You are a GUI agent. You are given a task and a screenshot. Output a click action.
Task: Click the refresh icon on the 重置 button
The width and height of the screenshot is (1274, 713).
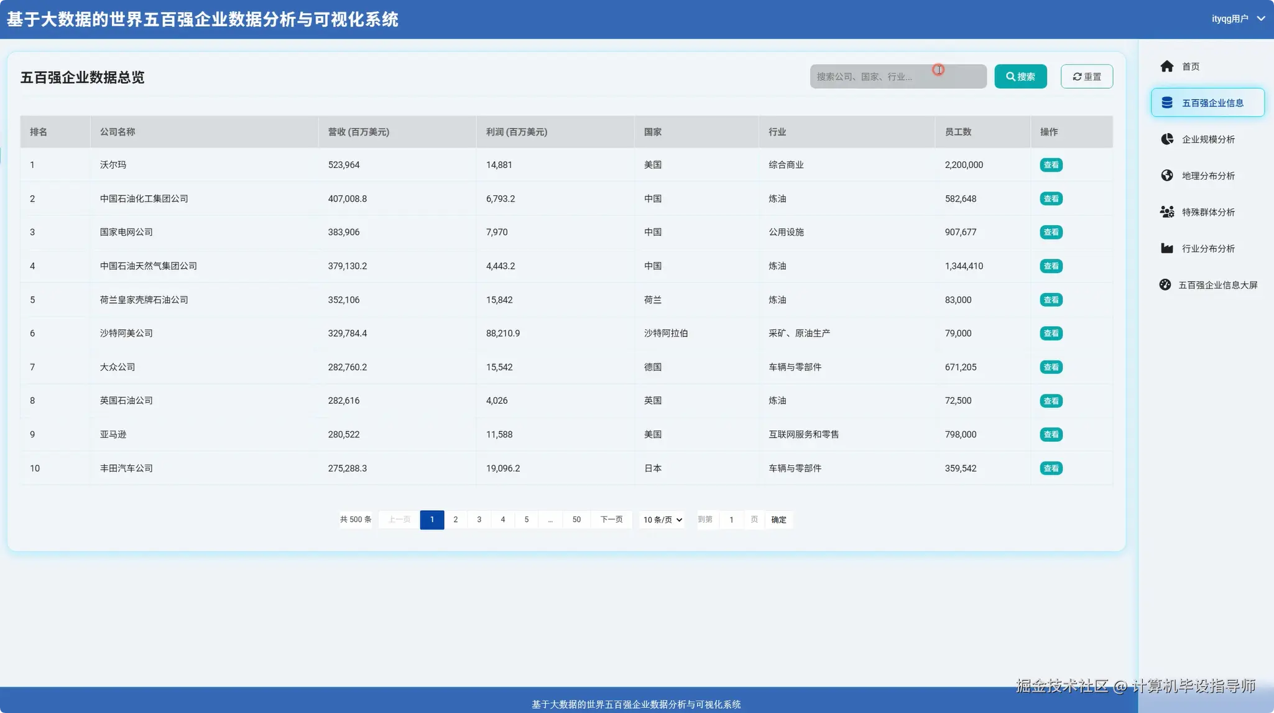click(1078, 76)
